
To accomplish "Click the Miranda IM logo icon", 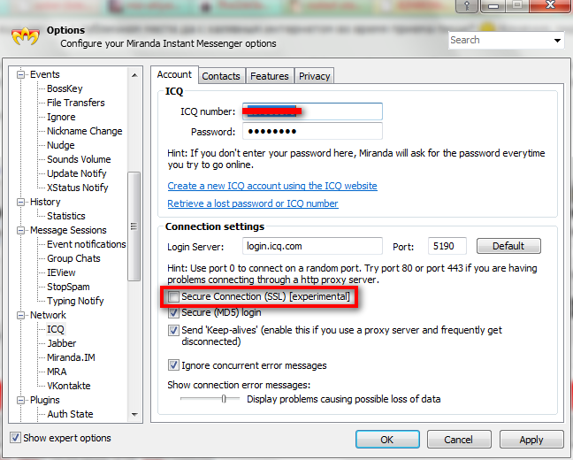I will pyautogui.click(x=26, y=36).
